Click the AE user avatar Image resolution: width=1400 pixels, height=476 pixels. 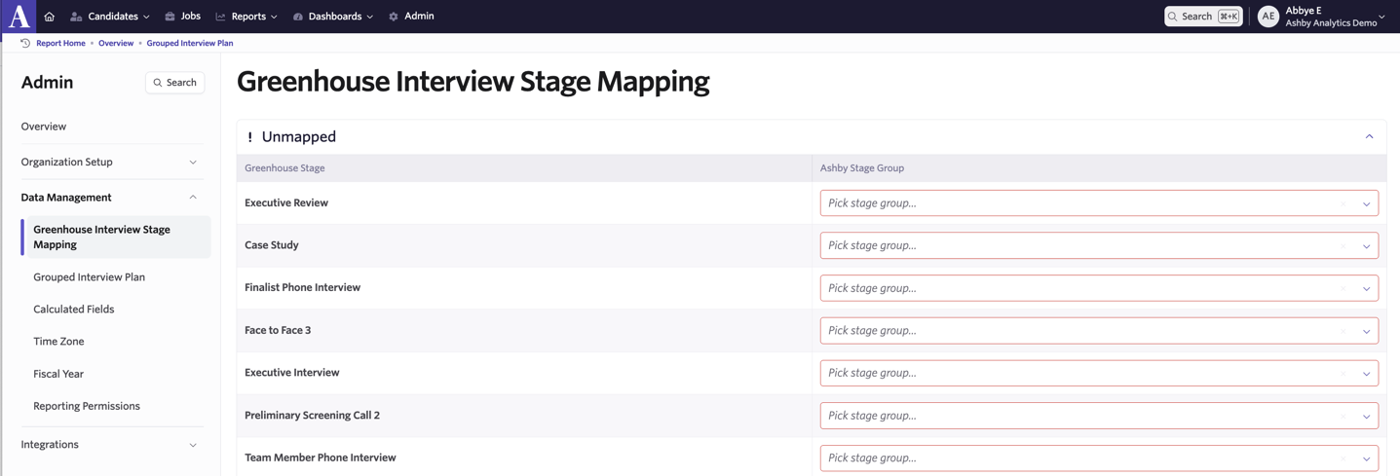click(x=1268, y=17)
